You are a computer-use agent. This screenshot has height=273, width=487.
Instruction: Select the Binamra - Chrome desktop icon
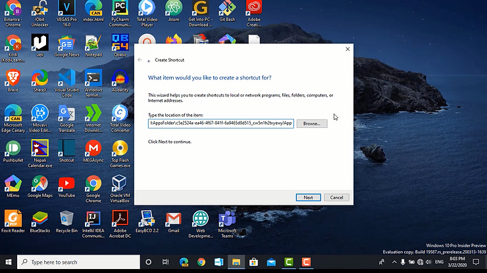click(x=13, y=14)
